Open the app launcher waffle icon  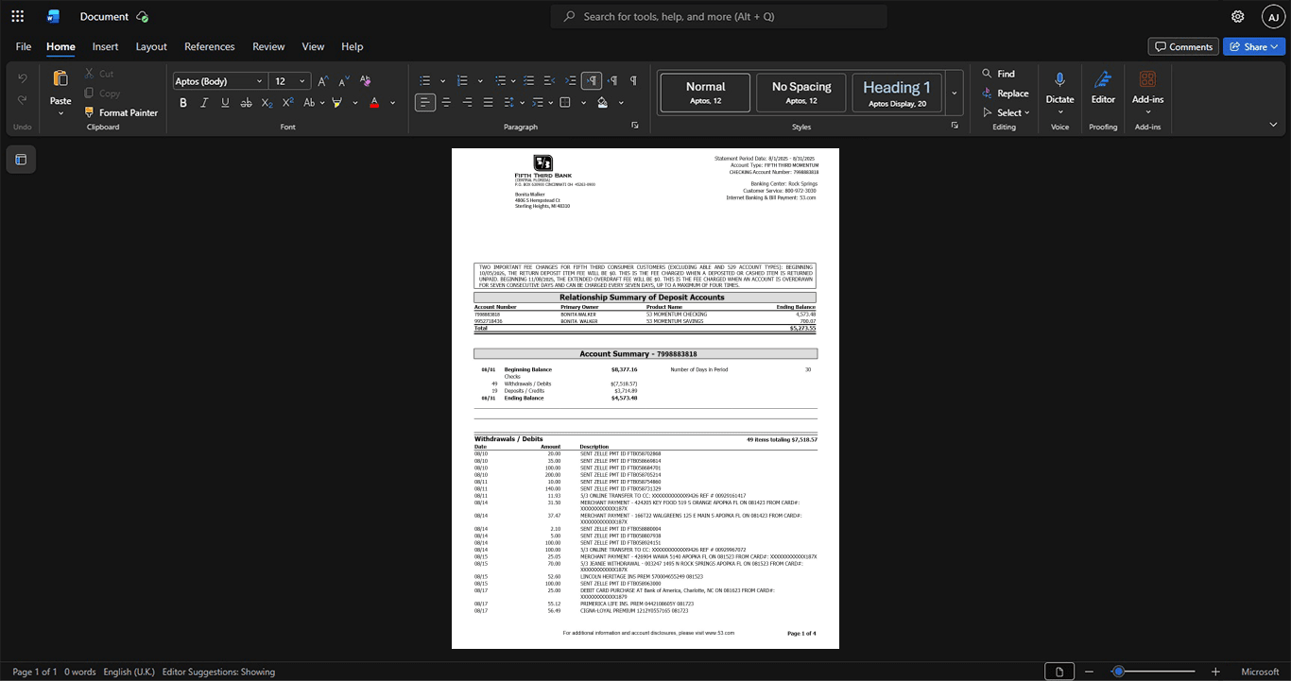pyautogui.click(x=17, y=16)
